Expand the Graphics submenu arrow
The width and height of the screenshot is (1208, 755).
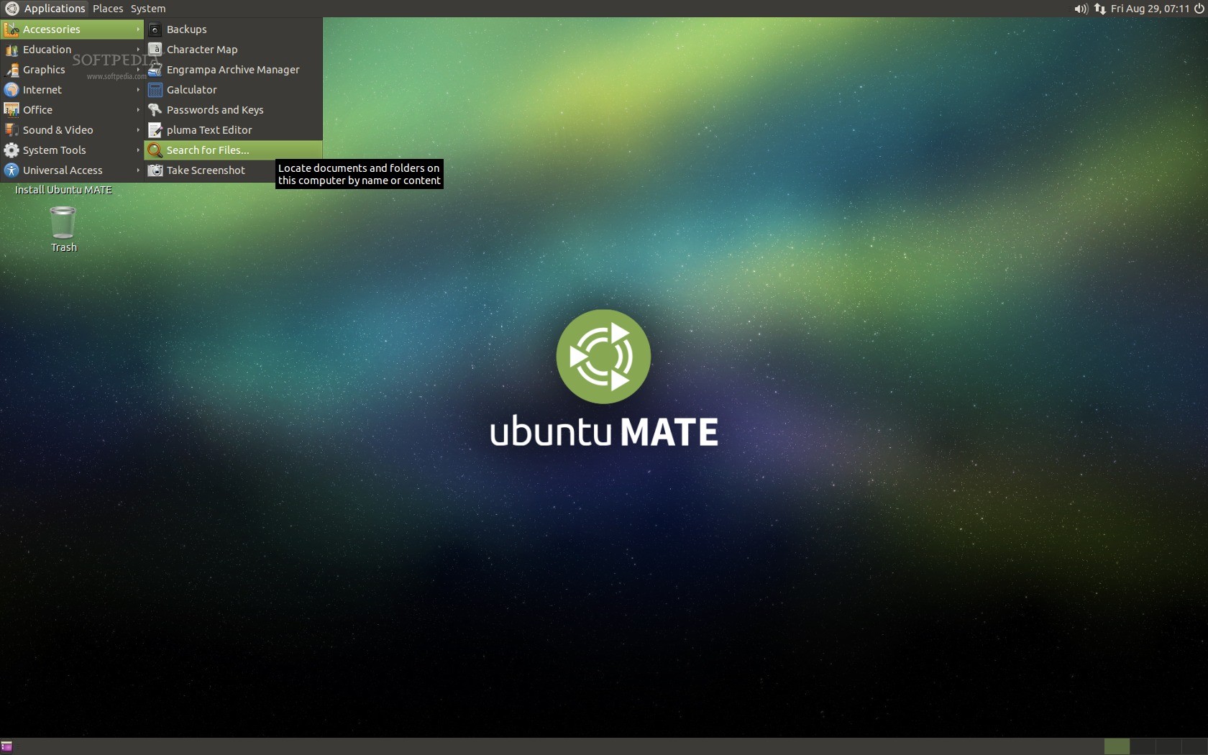point(138,70)
